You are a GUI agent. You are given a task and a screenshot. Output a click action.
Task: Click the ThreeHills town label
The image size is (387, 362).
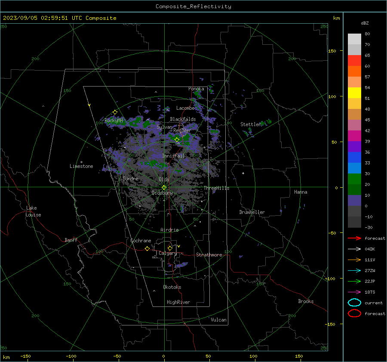tap(216, 188)
